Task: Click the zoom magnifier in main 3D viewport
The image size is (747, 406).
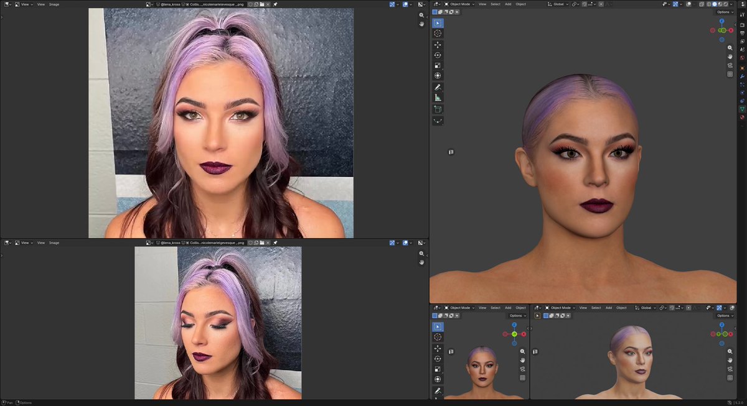Action: point(730,48)
